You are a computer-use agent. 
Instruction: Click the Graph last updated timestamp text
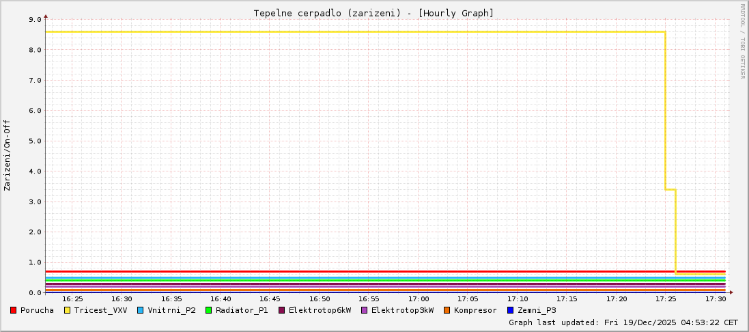(x=623, y=322)
